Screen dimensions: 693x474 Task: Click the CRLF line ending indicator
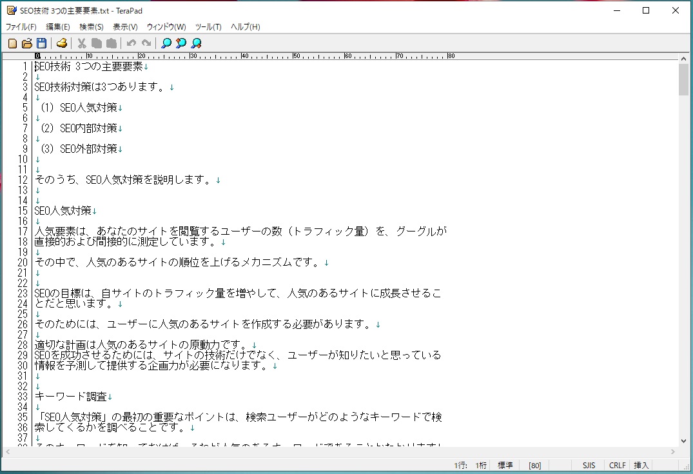point(617,465)
